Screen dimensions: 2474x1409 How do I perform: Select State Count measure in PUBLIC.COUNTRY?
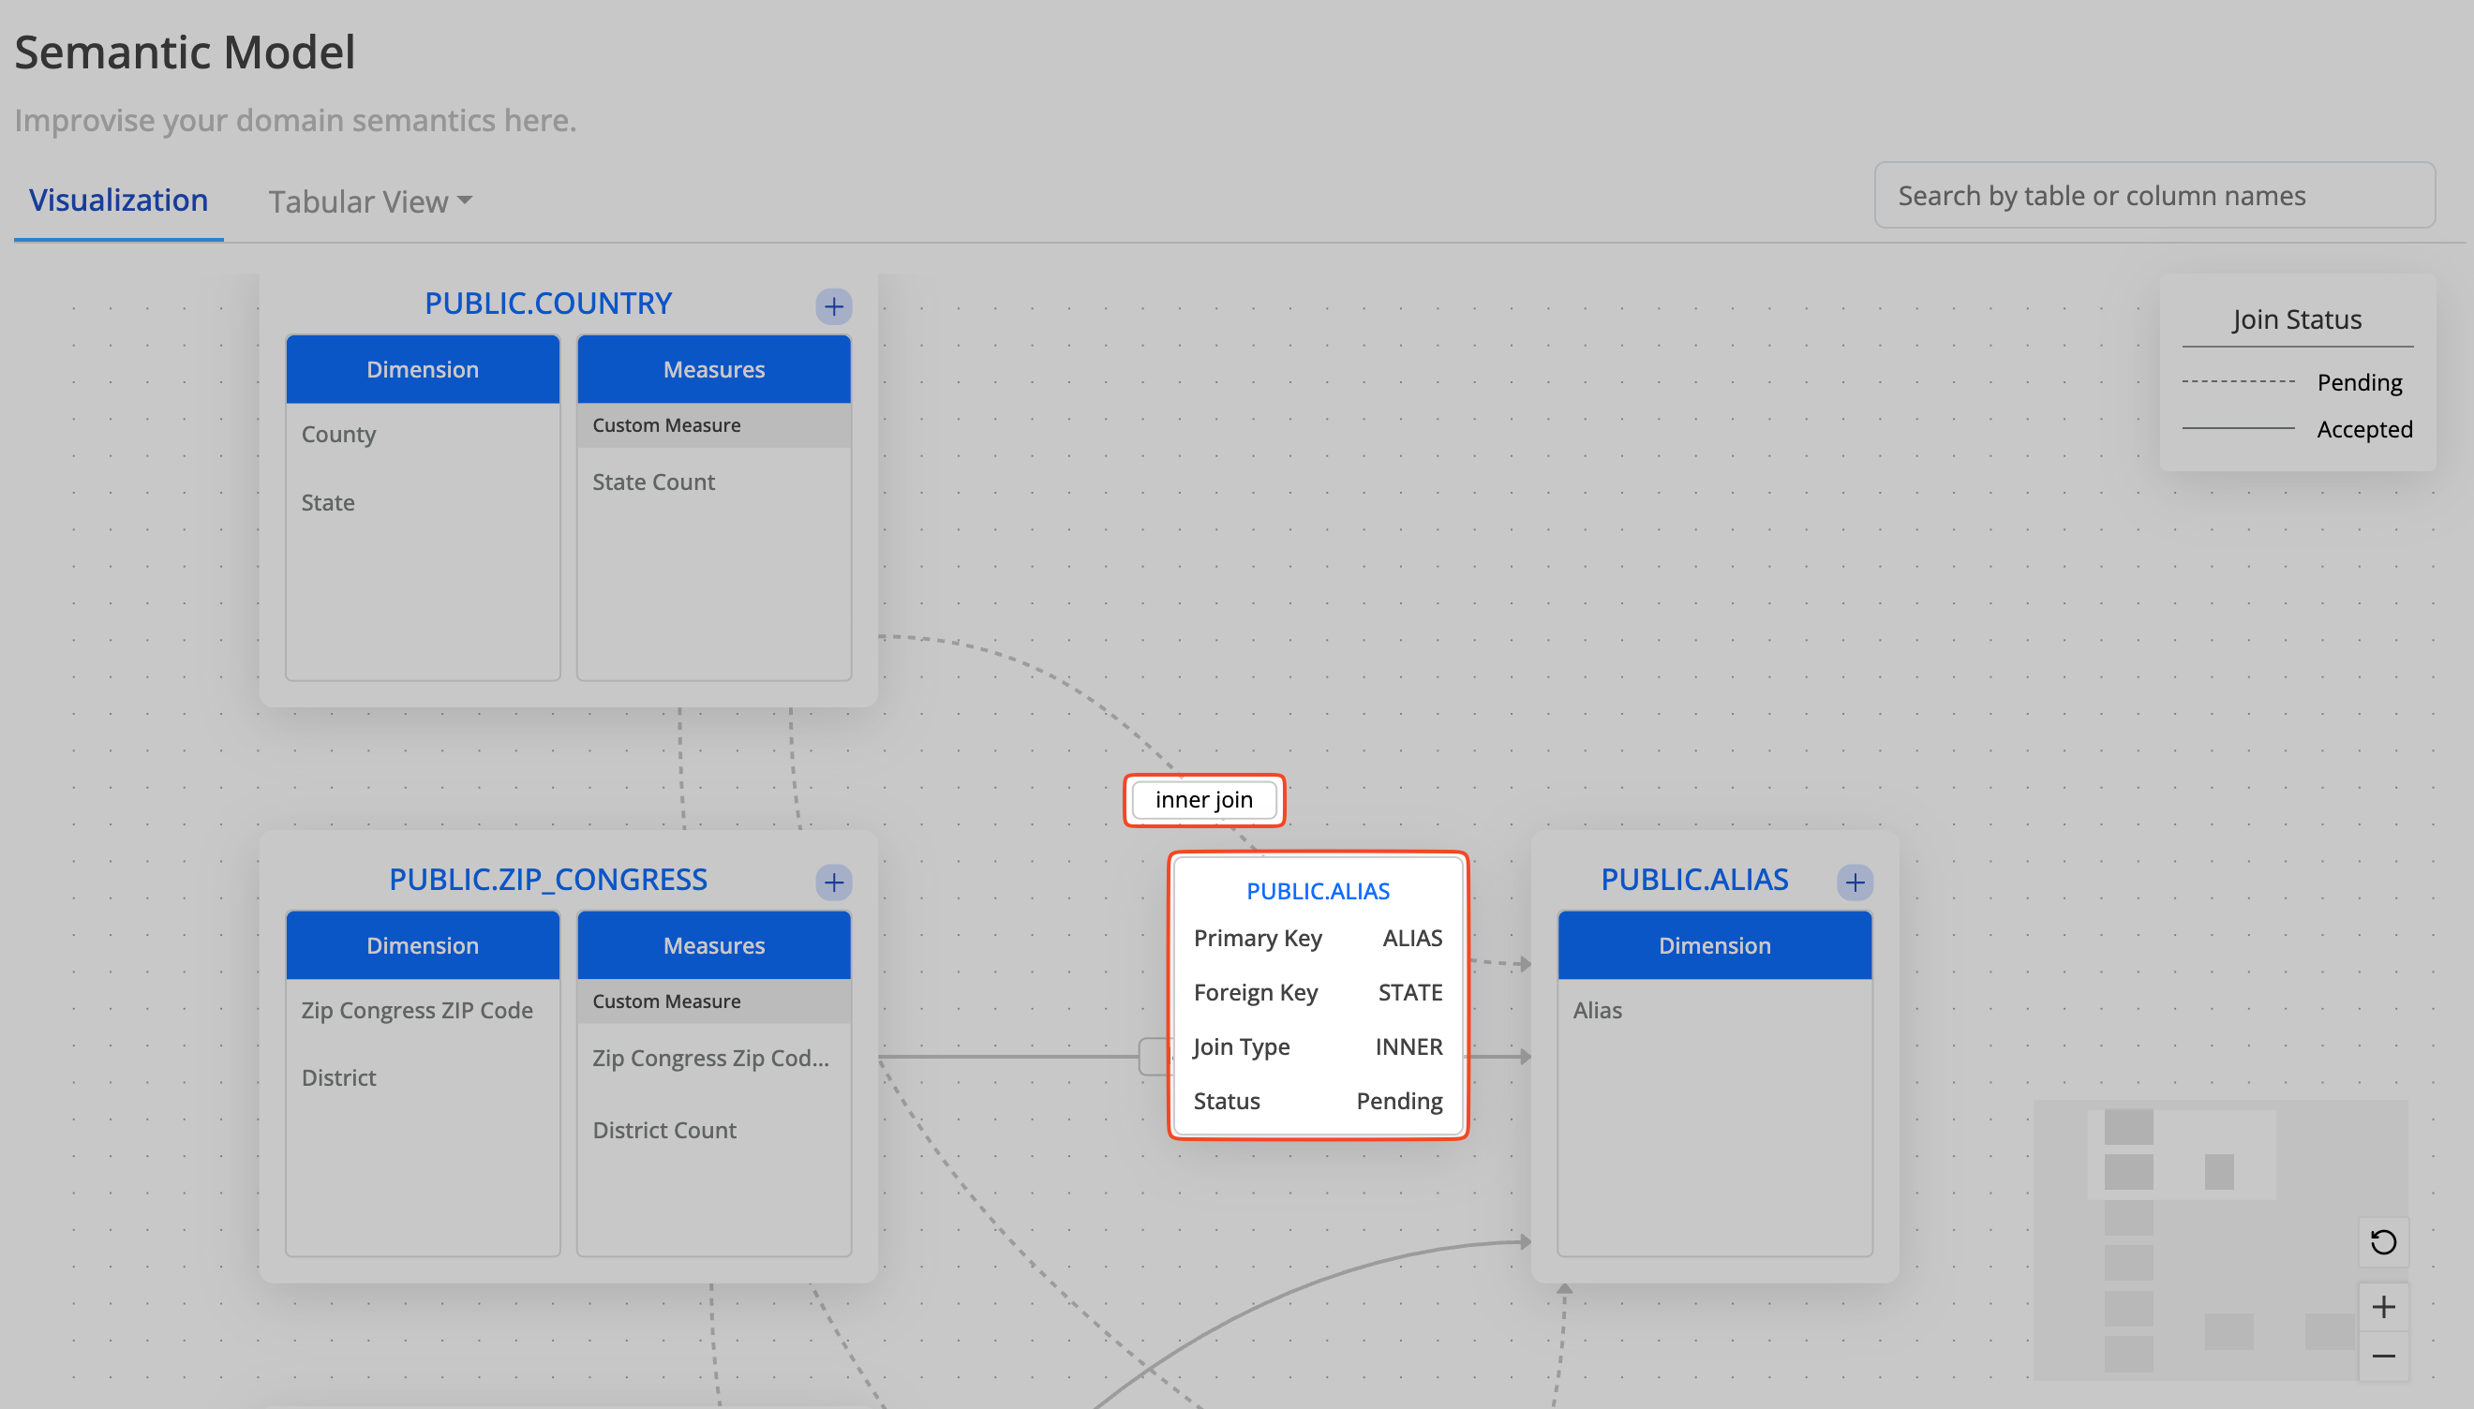[653, 482]
